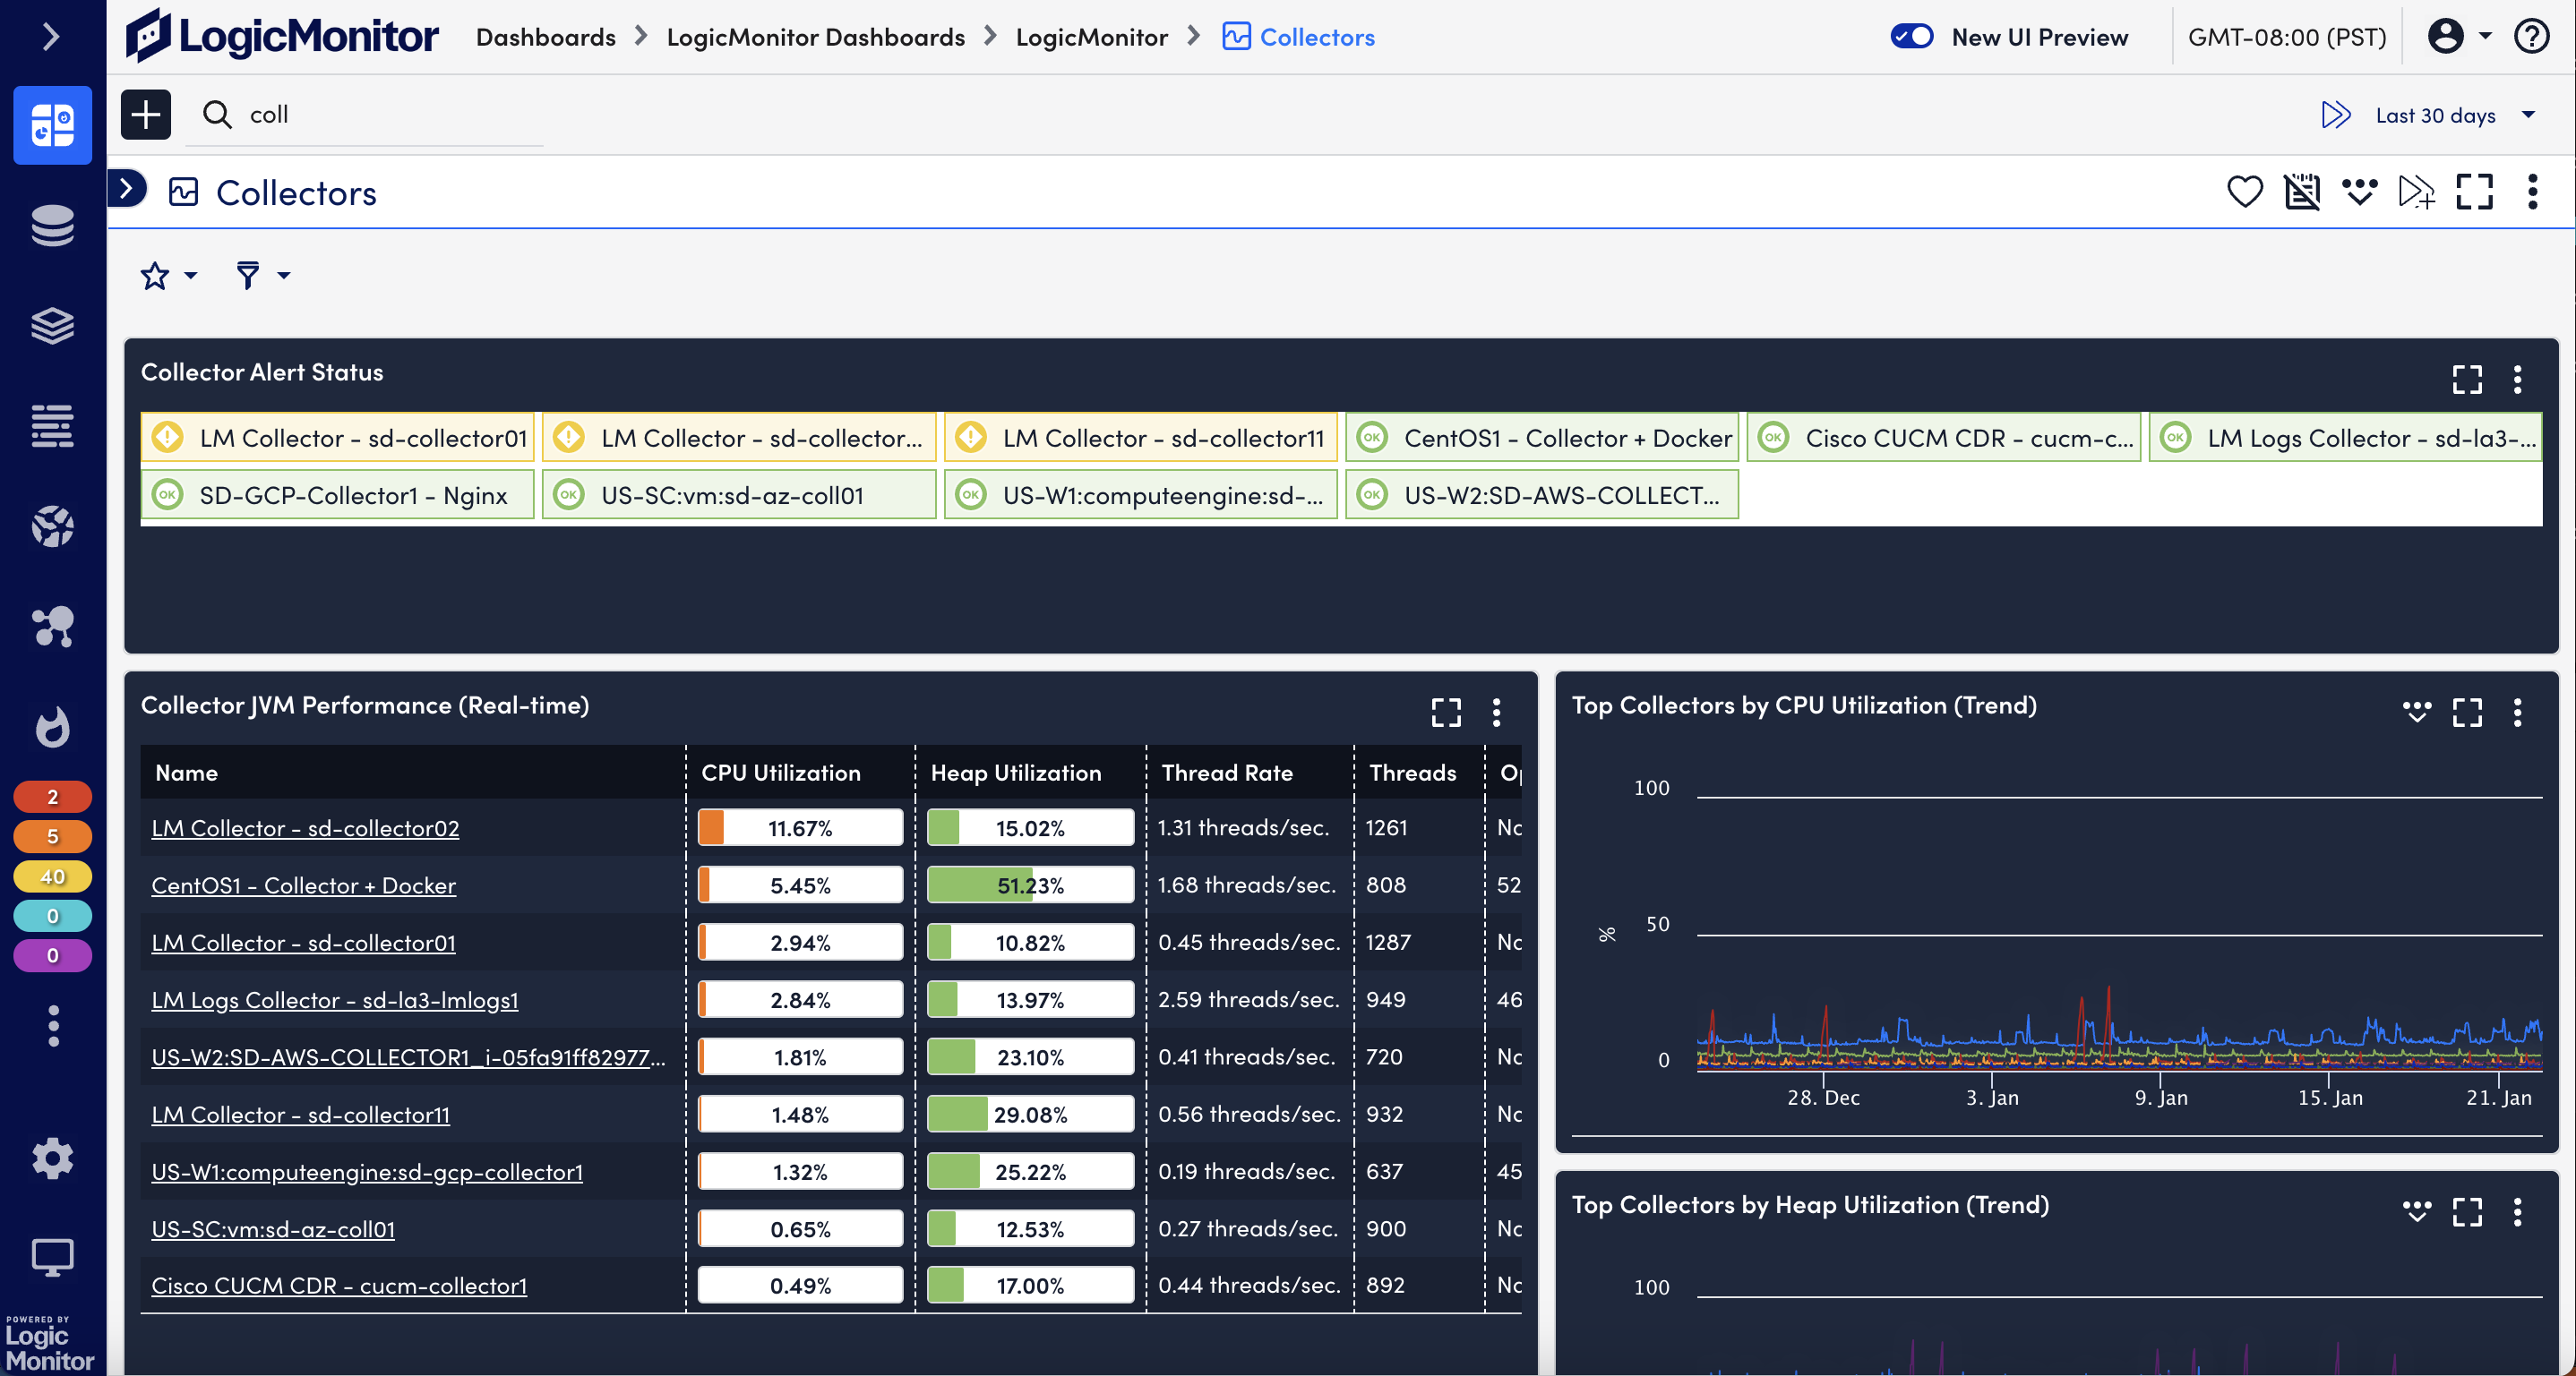Toggle legend on CPU Utilization Trend widget
Screen dimensions: 2576x1376
coord(2416,712)
